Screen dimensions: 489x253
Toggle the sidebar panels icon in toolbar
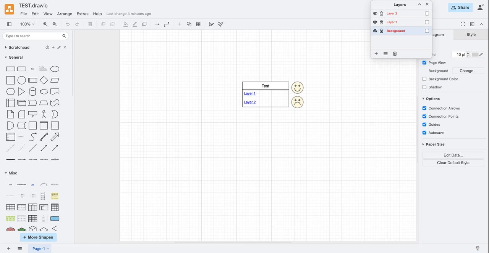(9, 24)
